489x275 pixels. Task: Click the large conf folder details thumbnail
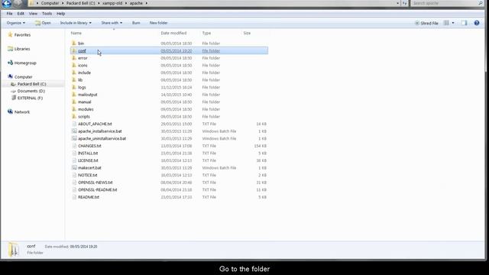[x=14, y=250]
